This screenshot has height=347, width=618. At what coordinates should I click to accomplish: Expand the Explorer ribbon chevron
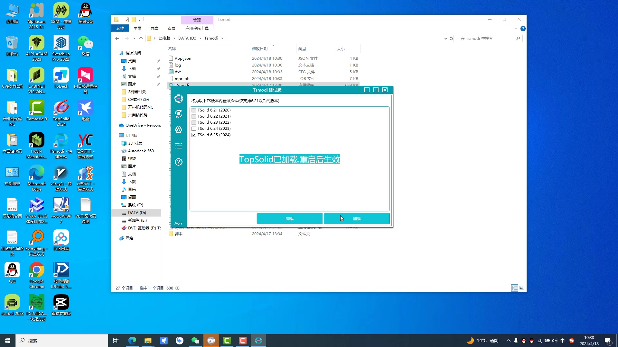pos(516,29)
